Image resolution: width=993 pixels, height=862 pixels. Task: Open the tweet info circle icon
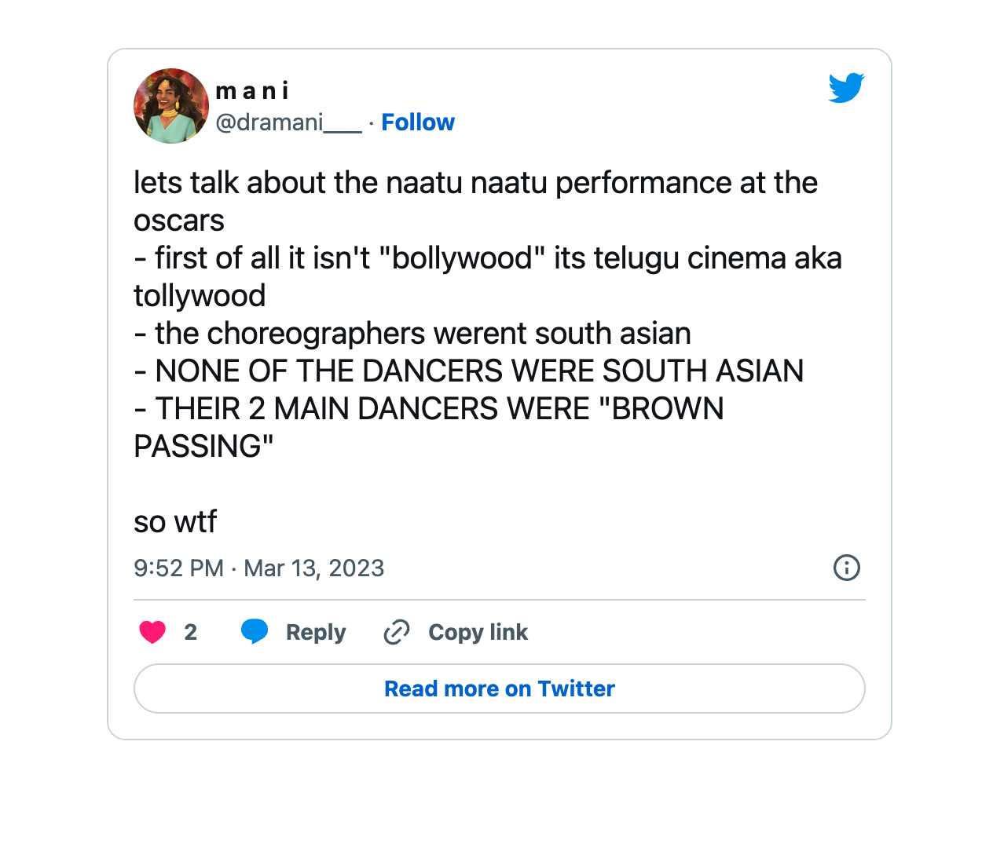[x=846, y=568]
